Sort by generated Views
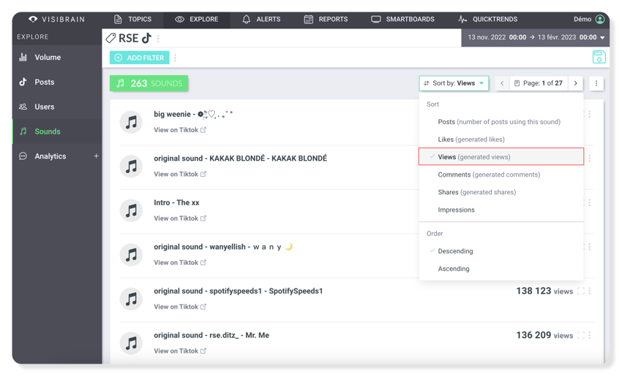The height and width of the screenshot is (376, 622). pyautogui.click(x=501, y=157)
